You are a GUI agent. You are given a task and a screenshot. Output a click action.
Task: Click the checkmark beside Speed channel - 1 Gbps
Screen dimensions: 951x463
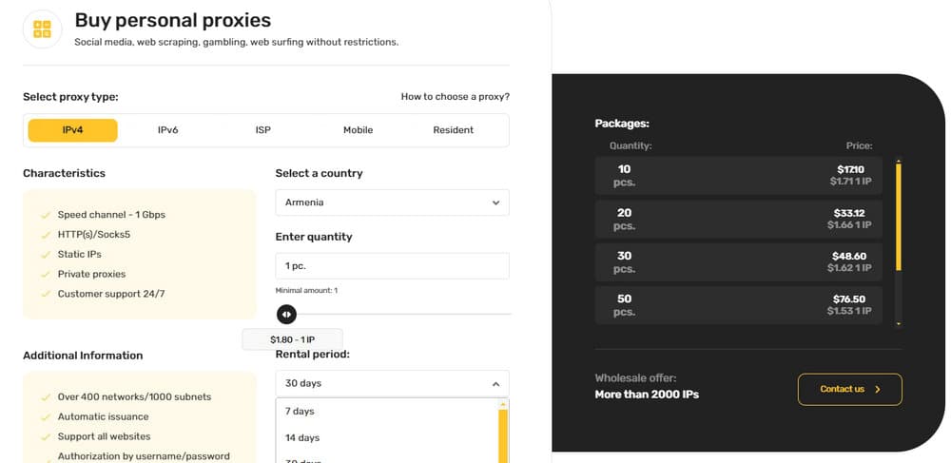[45, 215]
